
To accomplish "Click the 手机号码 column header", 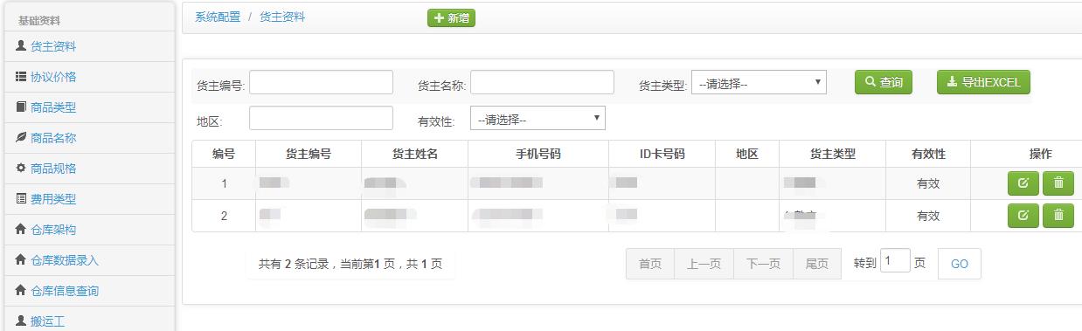I will 538,154.
